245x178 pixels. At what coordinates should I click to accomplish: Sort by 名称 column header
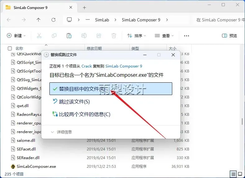pyautogui.click(x=19, y=48)
